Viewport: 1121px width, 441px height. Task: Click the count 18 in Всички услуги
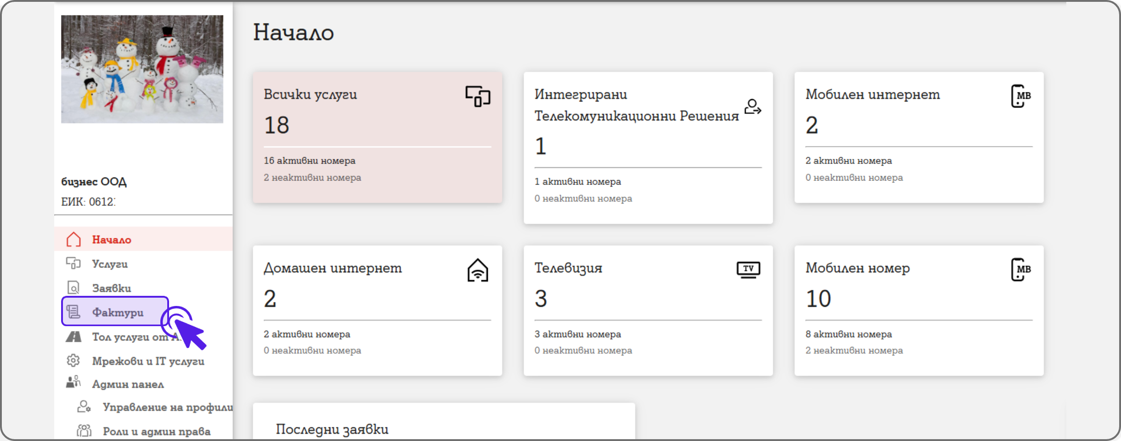(x=277, y=125)
